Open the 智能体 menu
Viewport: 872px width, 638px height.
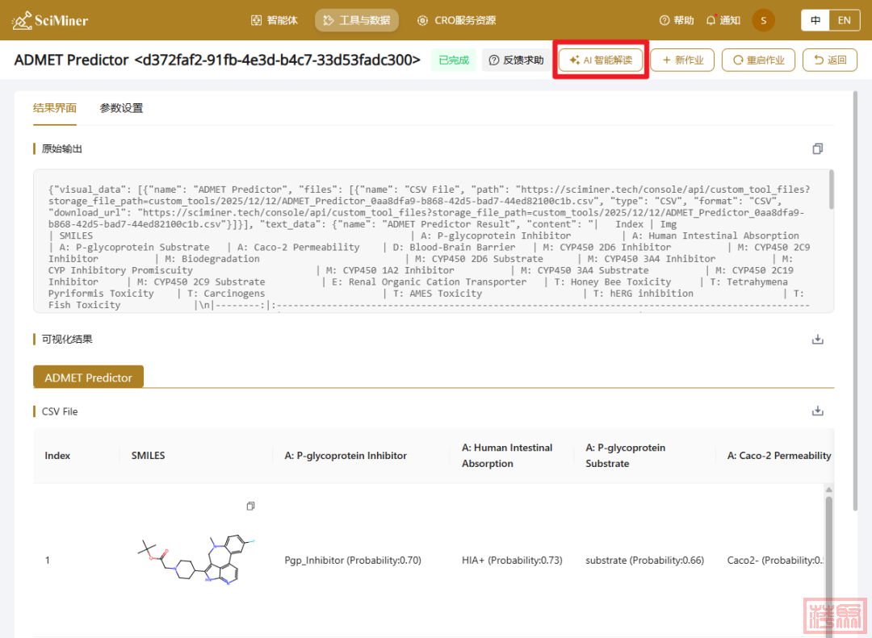coord(275,20)
